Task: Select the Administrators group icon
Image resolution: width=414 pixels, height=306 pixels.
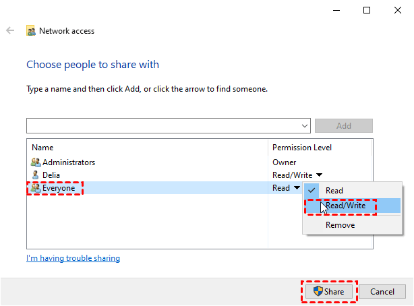Action: (36, 162)
